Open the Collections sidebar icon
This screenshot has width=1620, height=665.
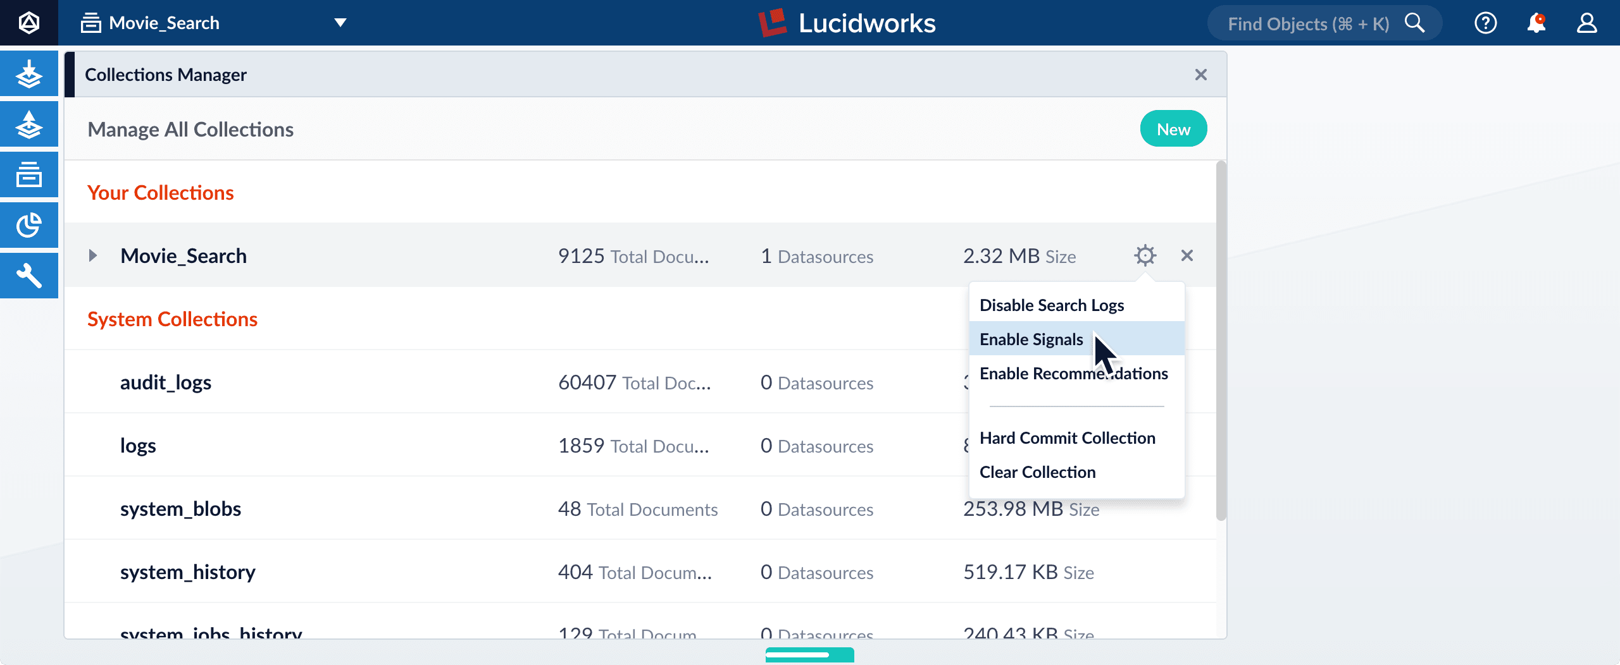point(29,175)
